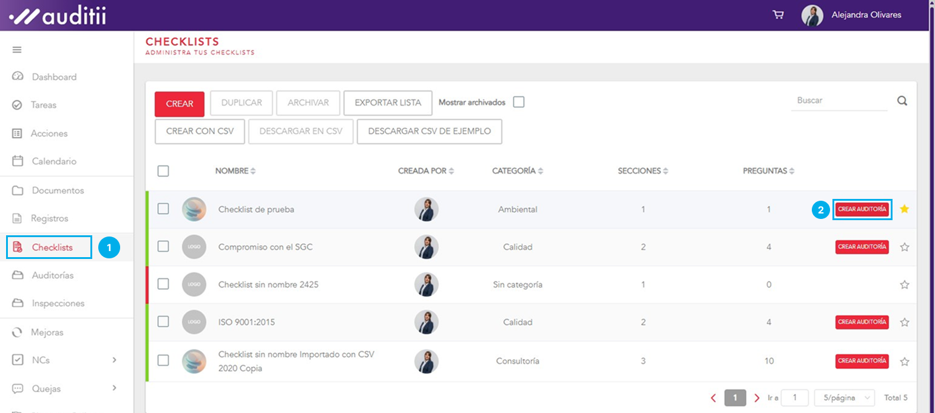Expand the Quejas sidebar submenu
The width and height of the screenshot is (935, 413).
click(114, 388)
